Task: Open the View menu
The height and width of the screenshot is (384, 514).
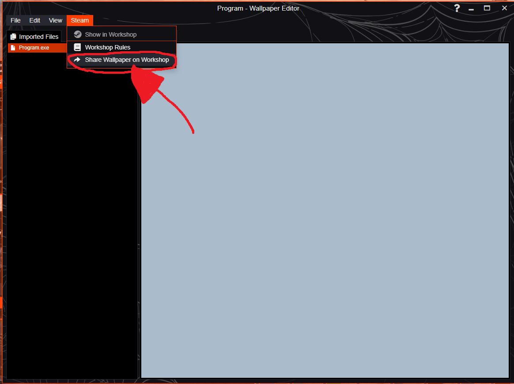Action: pyautogui.click(x=55, y=20)
